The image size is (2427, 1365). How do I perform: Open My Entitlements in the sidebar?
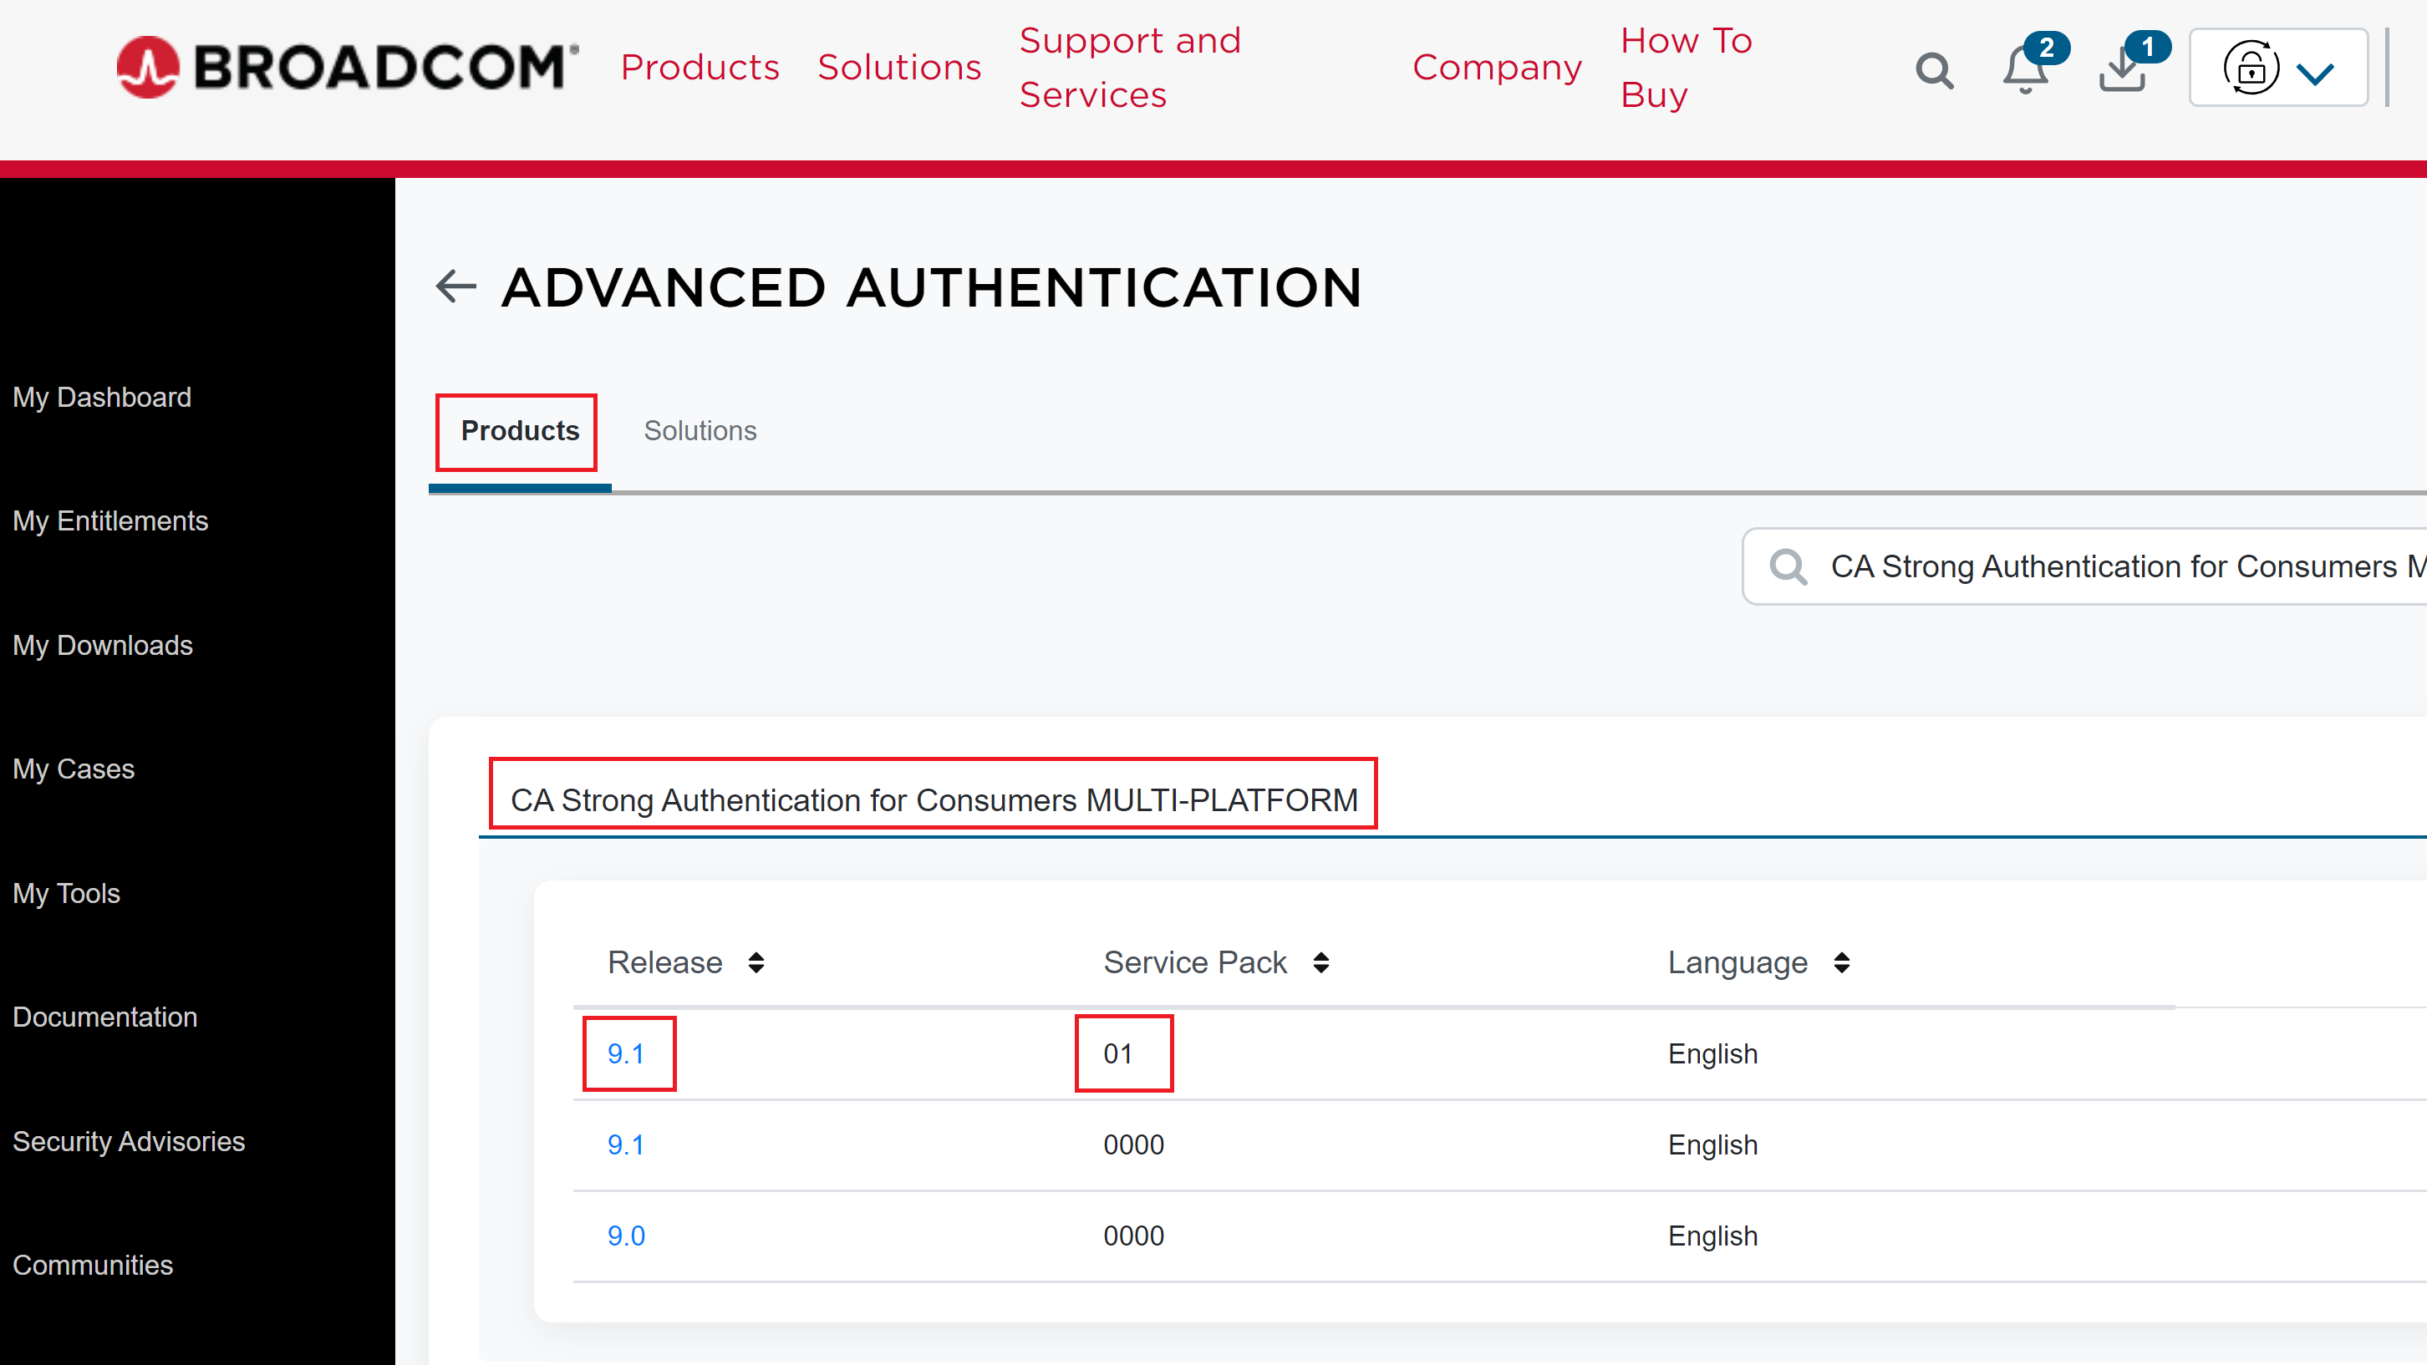click(x=110, y=521)
